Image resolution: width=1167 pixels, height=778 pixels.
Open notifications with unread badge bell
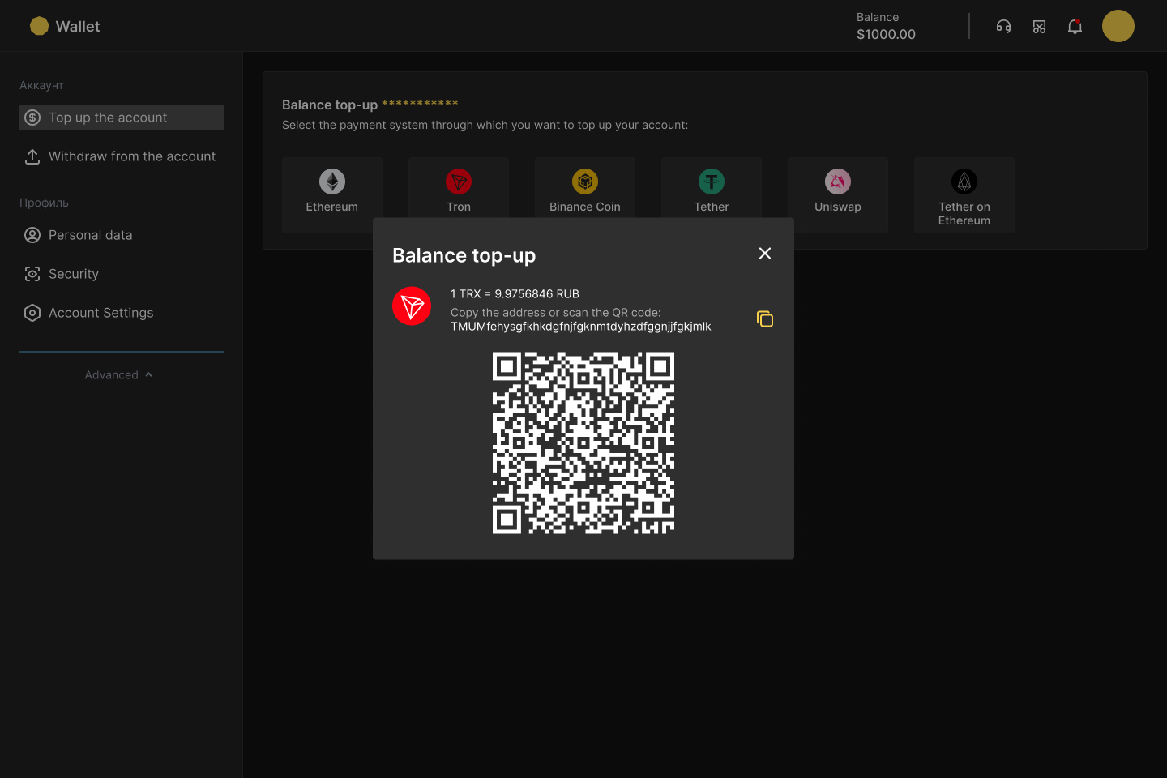click(x=1075, y=26)
